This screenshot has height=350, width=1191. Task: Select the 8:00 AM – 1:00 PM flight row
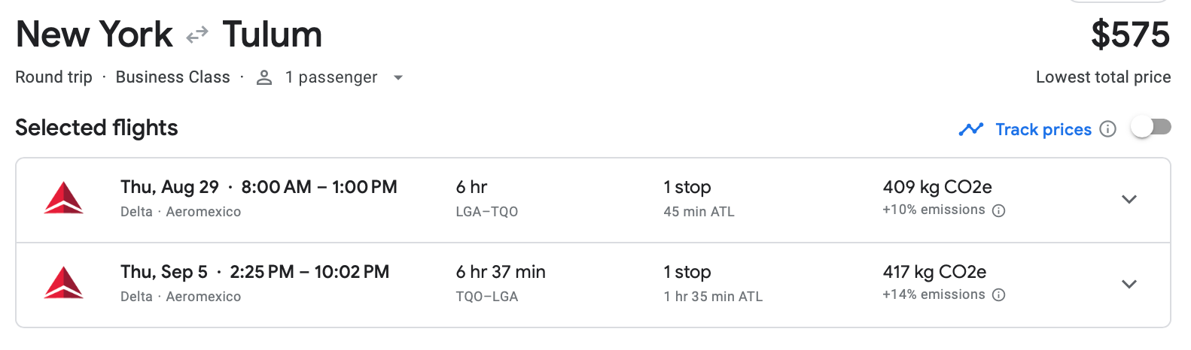click(x=318, y=187)
